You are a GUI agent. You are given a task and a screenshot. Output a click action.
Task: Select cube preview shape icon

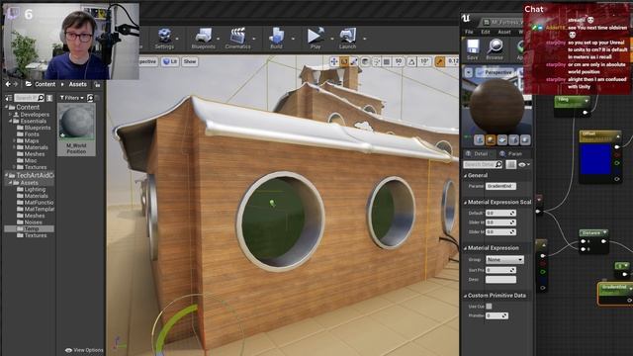tap(513, 139)
